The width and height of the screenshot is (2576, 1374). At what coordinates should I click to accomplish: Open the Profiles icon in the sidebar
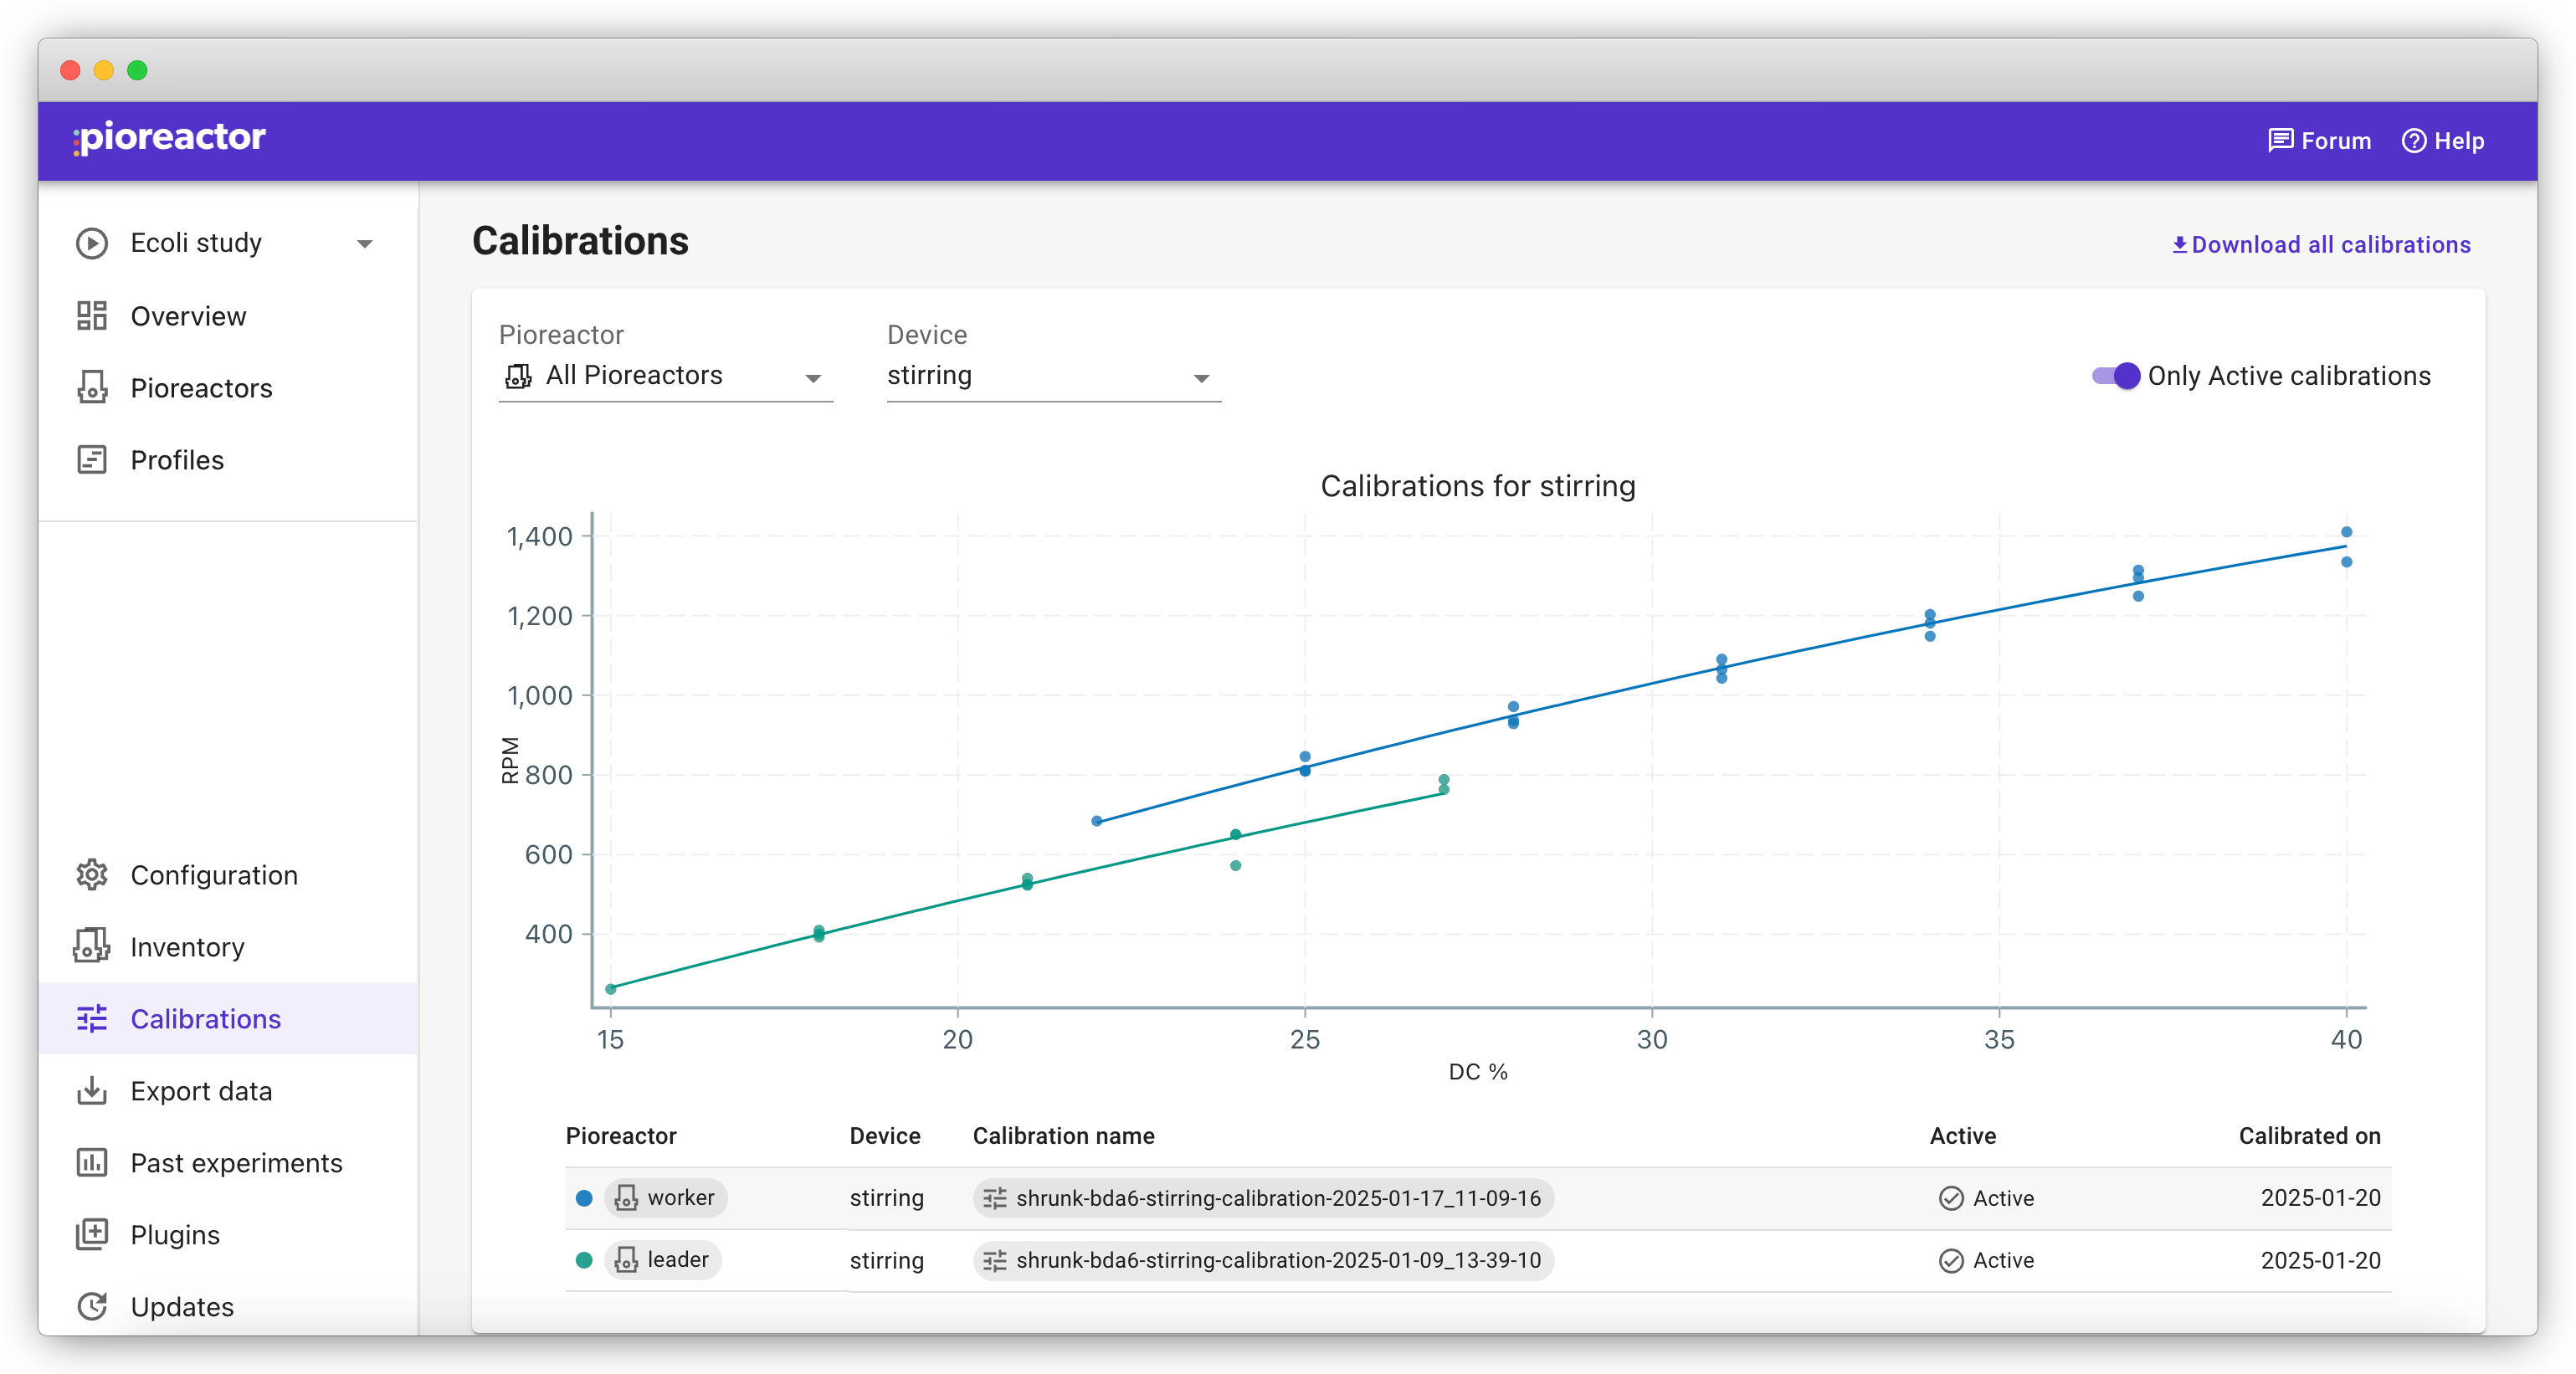[91, 460]
